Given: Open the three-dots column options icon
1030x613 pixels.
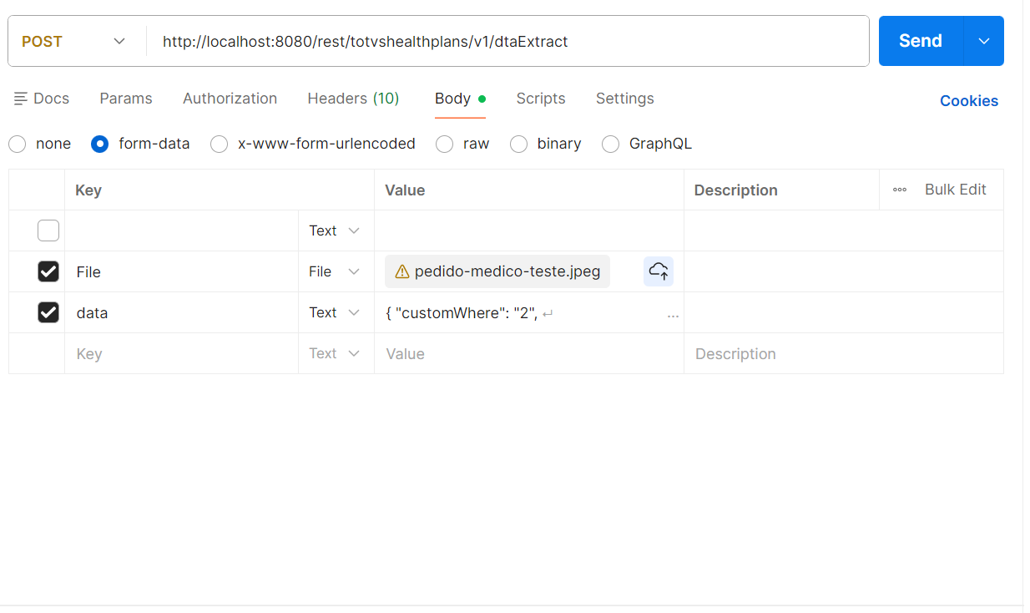Looking at the screenshot, I should coord(900,190).
